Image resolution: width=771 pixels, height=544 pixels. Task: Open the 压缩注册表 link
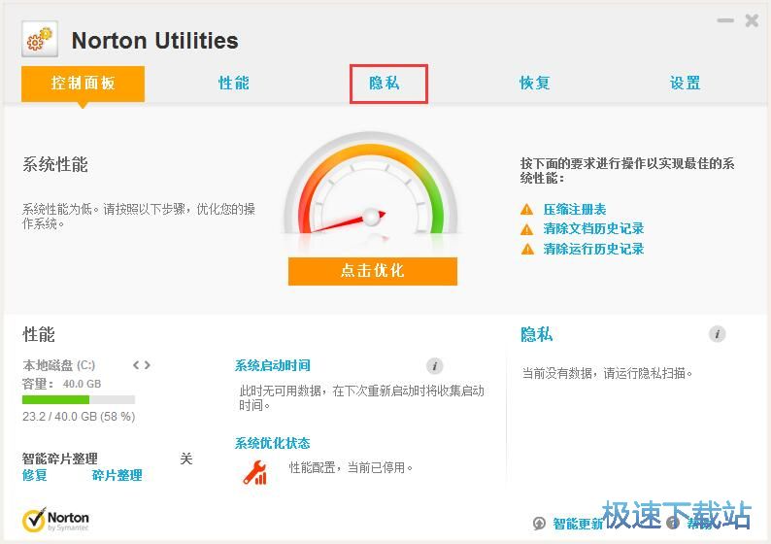(x=575, y=210)
